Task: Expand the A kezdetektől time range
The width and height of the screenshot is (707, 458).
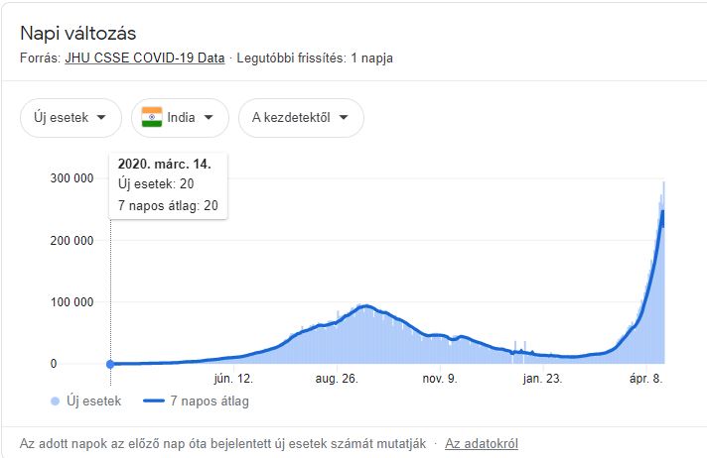Action: [x=300, y=118]
